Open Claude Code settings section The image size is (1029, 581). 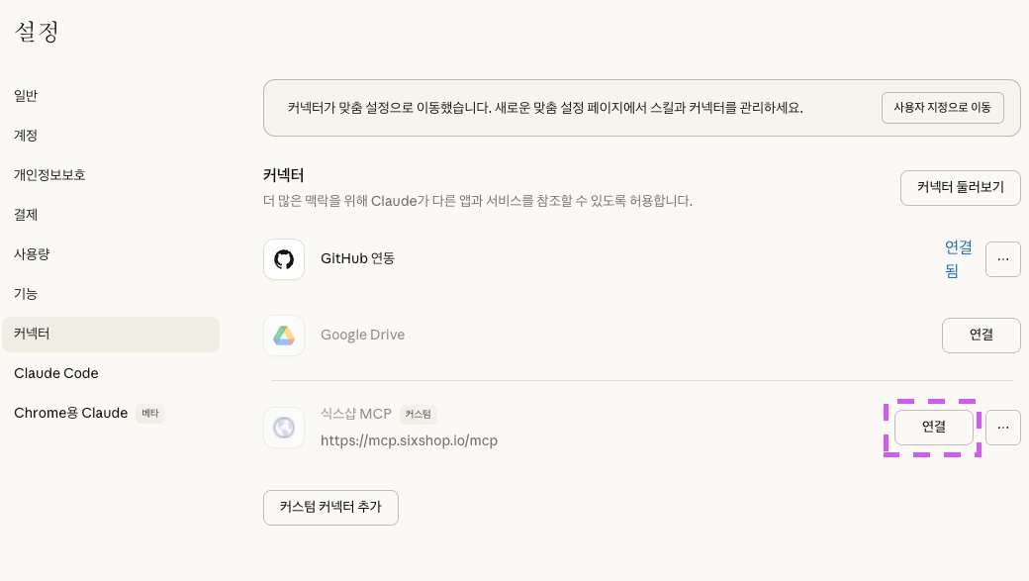pos(56,373)
